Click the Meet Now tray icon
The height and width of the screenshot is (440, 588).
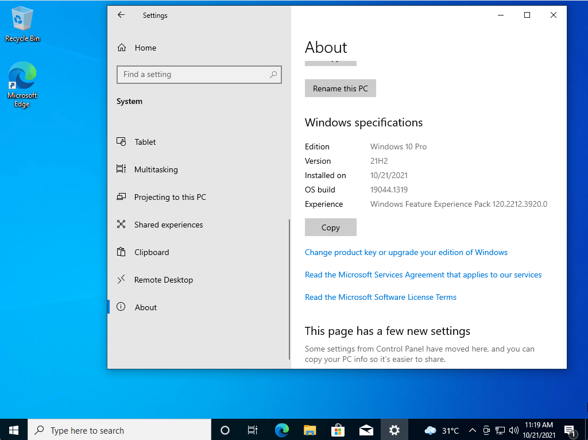[x=486, y=430]
